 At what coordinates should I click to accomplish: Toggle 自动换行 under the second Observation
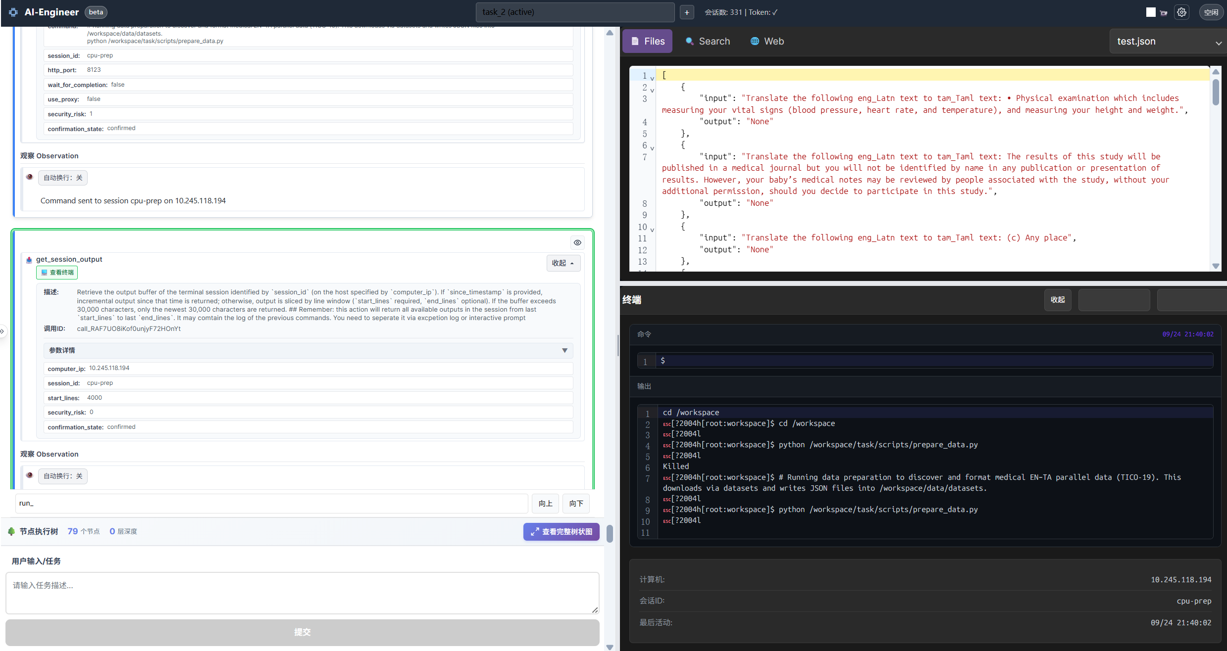point(62,476)
